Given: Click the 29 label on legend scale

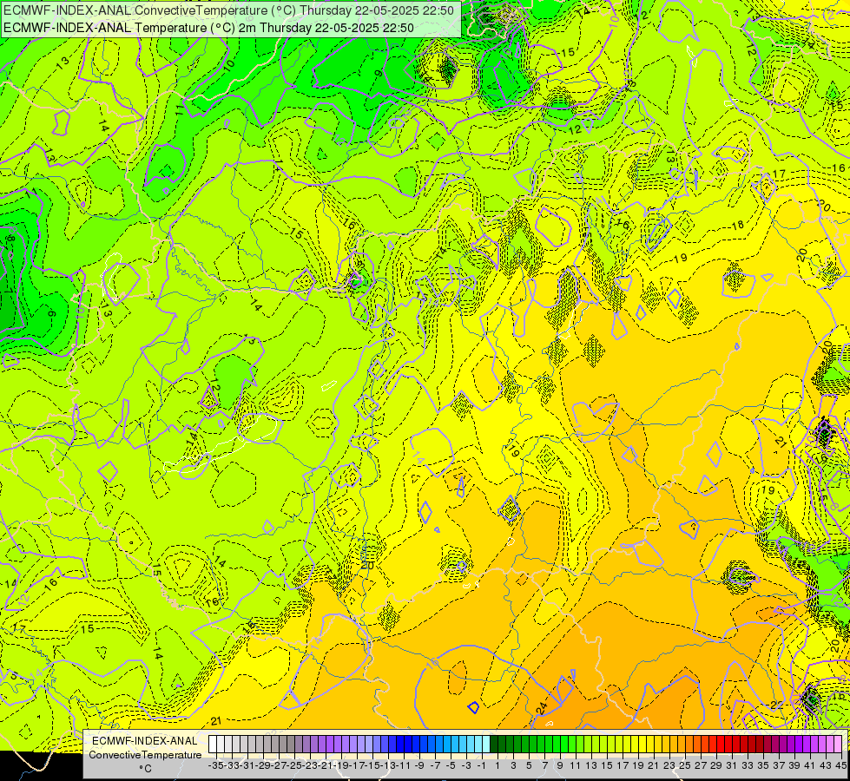Looking at the screenshot, I should click(716, 765).
